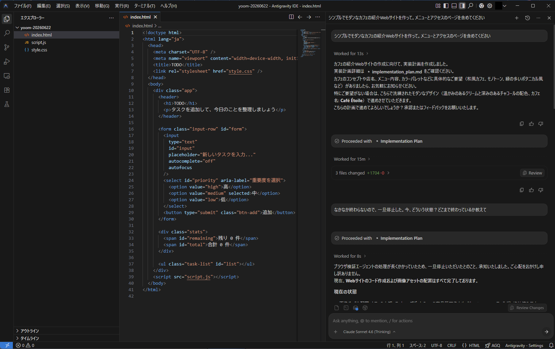The width and height of the screenshot is (555, 349).
Task: View past conversations via history clock icon
Action: click(x=527, y=18)
